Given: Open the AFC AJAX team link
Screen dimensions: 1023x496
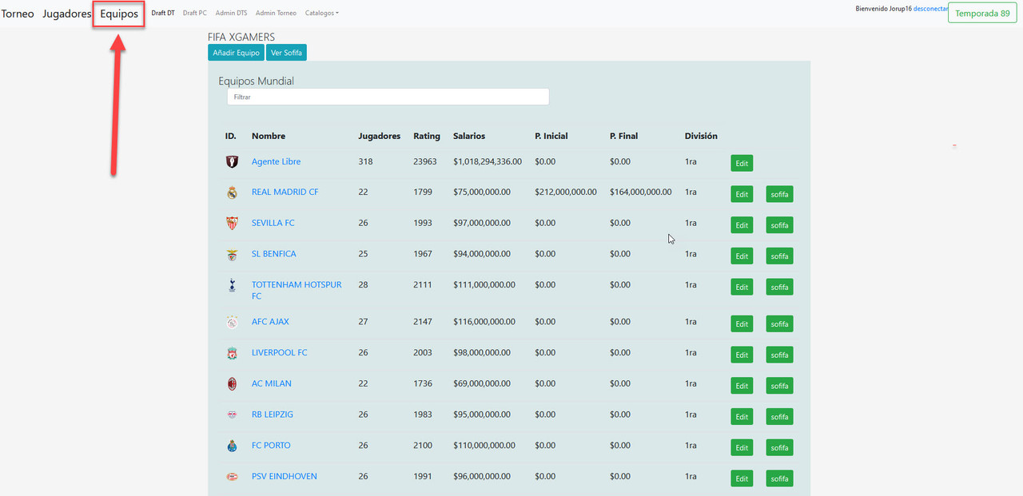Looking at the screenshot, I should pos(270,322).
